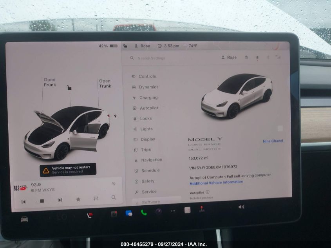Tap the previous track button

pos(24,201)
